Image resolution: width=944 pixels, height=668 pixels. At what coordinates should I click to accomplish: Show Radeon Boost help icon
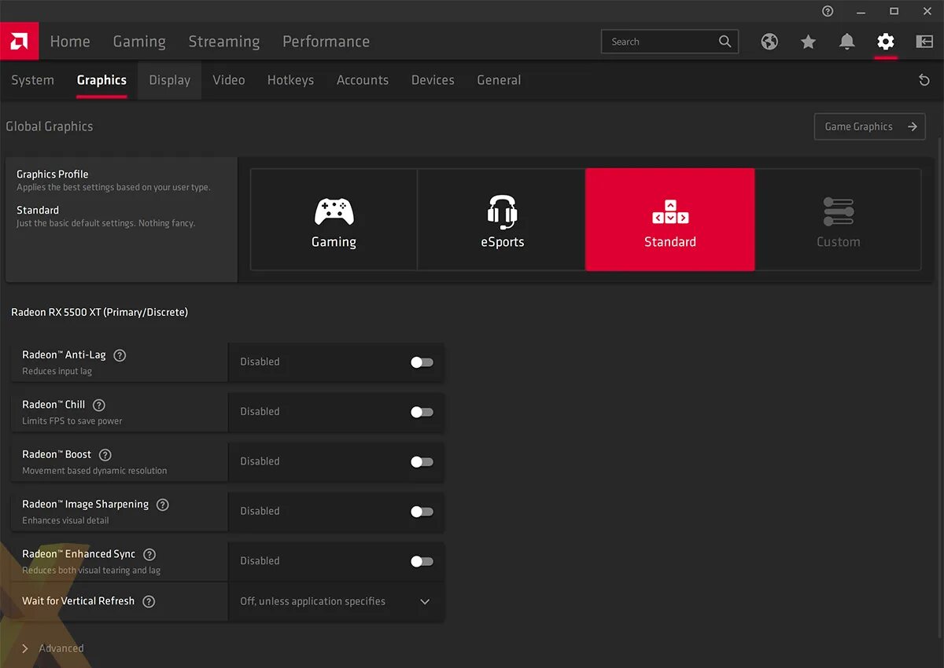click(105, 455)
